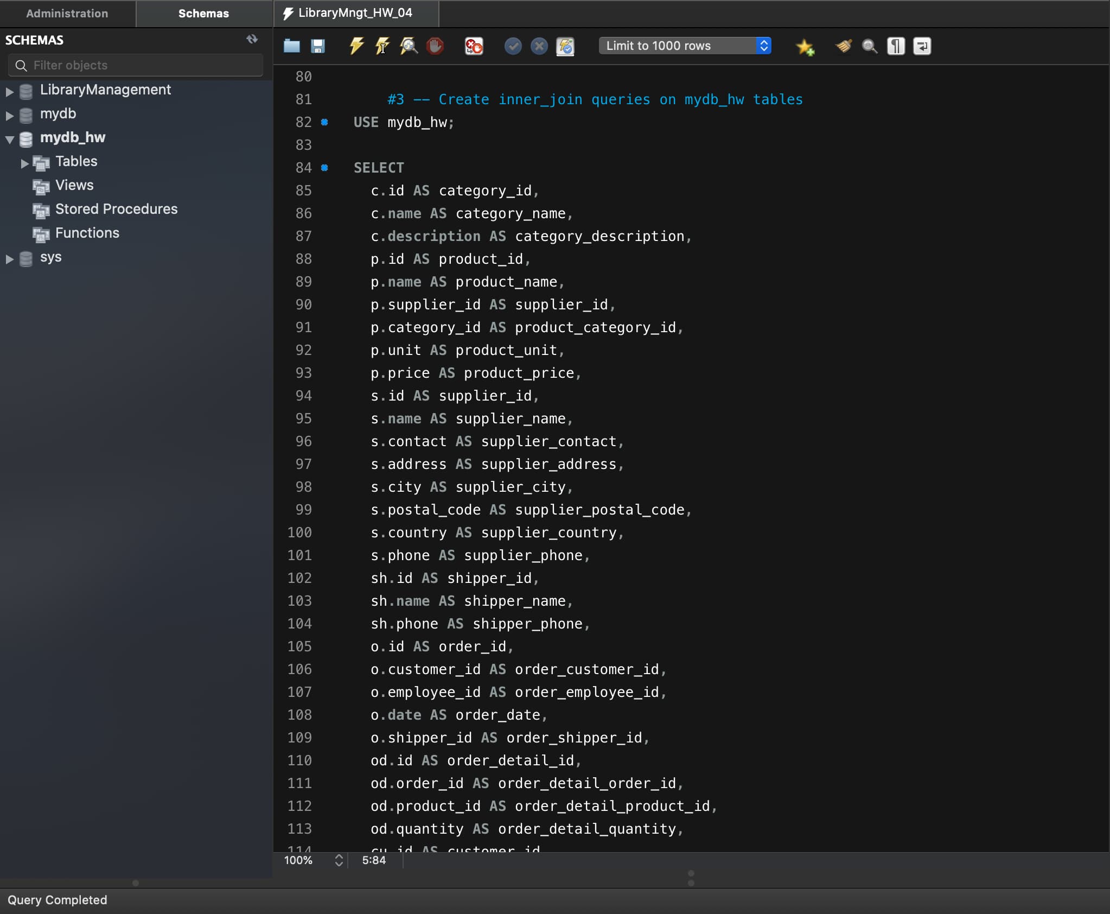Image resolution: width=1110 pixels, height=914 pixels.
Task: Toggle the auto-commit mode icon
Action: pos(565,46)
